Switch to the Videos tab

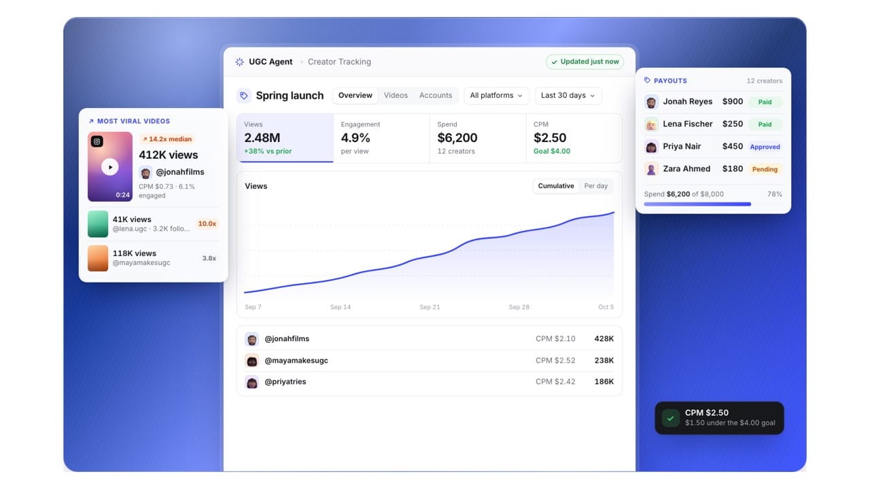(x=396, y=96)
